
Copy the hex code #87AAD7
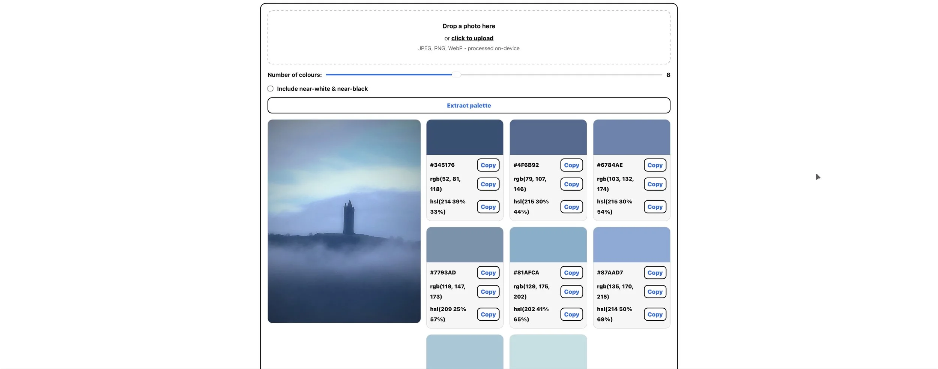pyautogui.click(x=655, y=273)
